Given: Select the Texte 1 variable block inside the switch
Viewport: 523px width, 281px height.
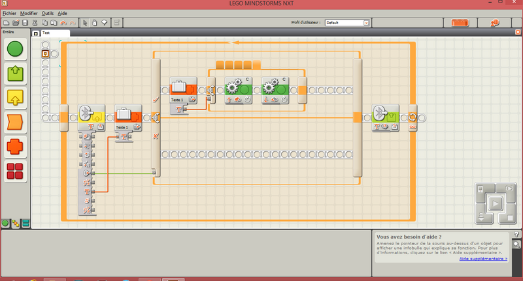Looking at the screenshot, I should click(x=183, y=91).
